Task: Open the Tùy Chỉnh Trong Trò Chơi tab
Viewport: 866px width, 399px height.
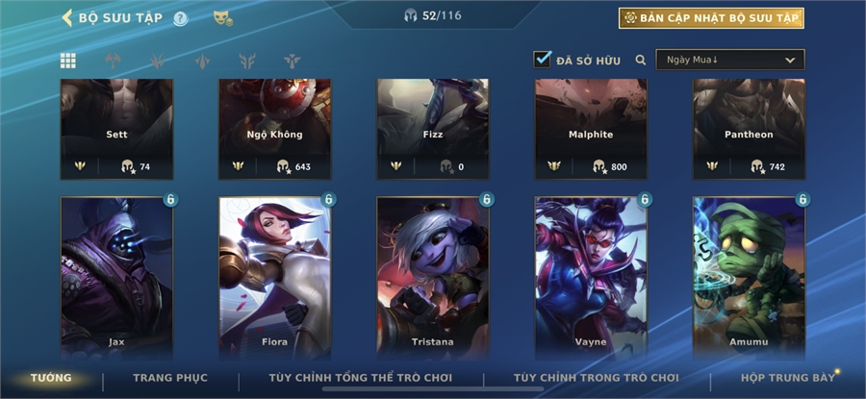Action: [597, 378]
